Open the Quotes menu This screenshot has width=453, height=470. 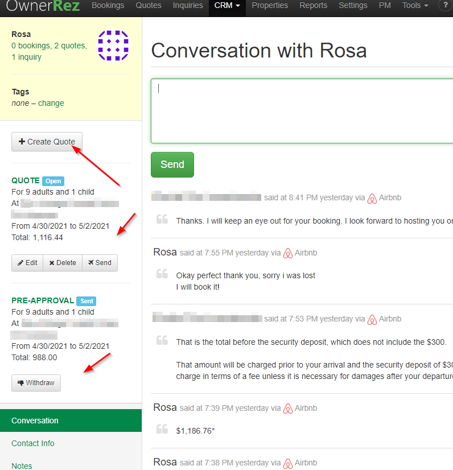[149, 5]
